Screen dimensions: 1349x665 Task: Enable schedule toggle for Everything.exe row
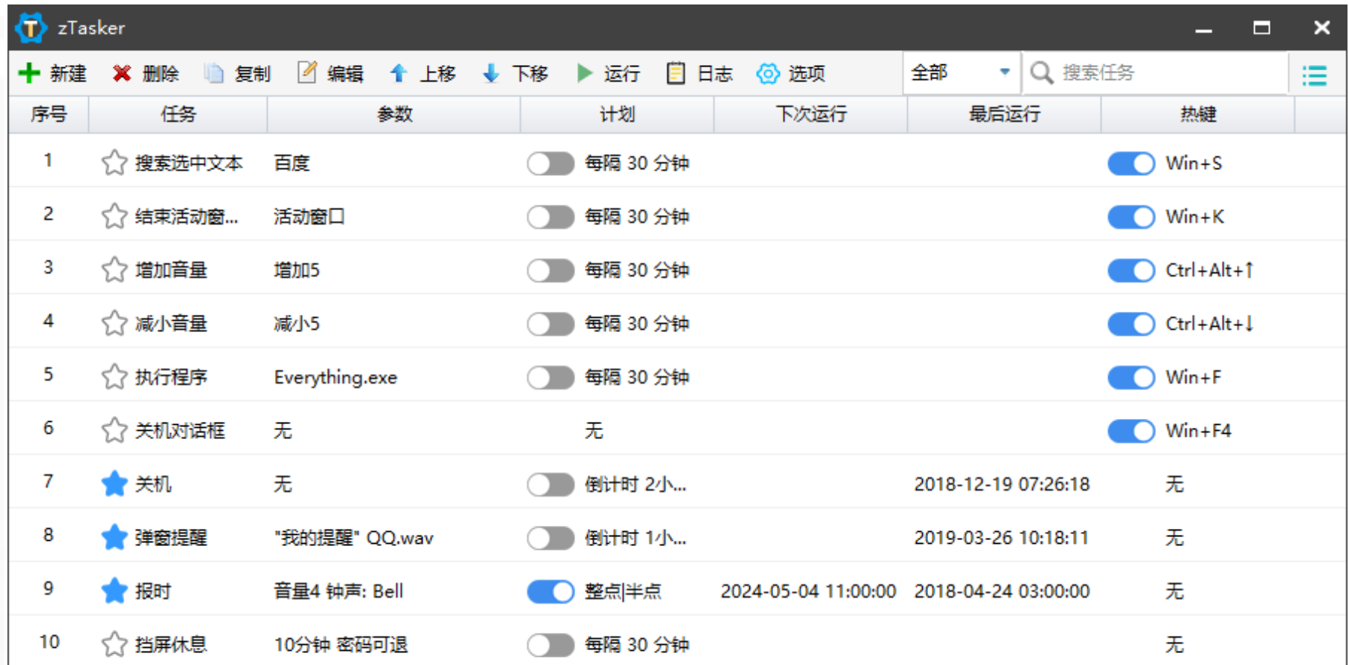[x=550, y=377]
